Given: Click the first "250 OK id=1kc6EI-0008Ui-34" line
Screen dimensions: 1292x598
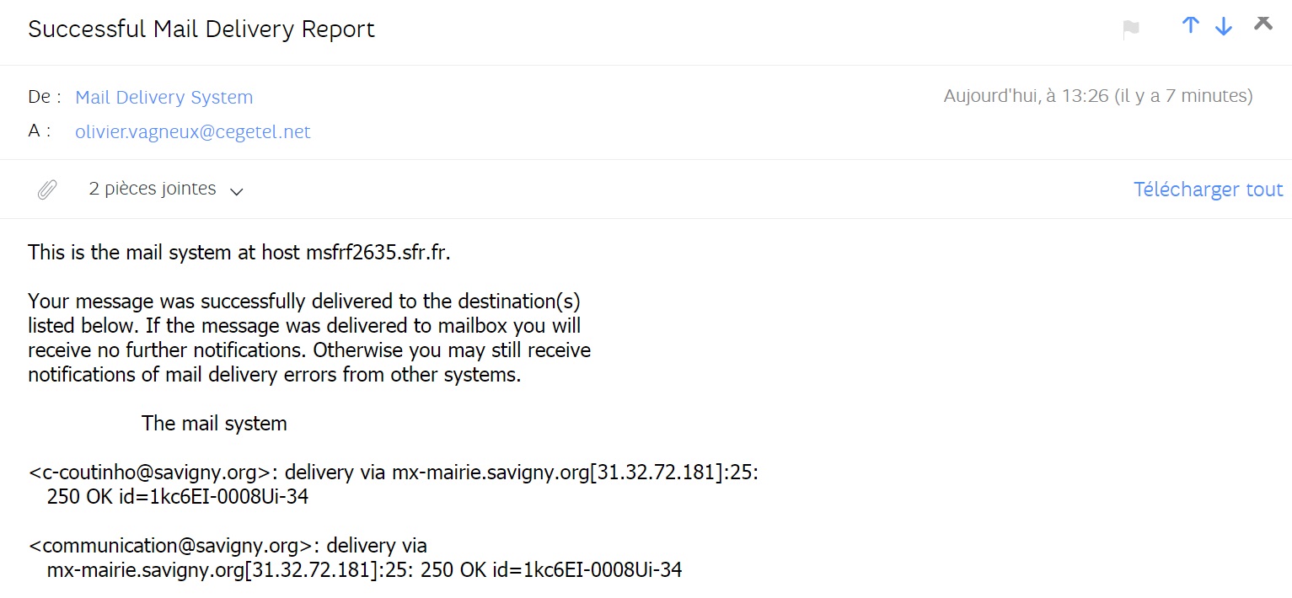Looking at the screenshot, I should click(x=178, y=497).
